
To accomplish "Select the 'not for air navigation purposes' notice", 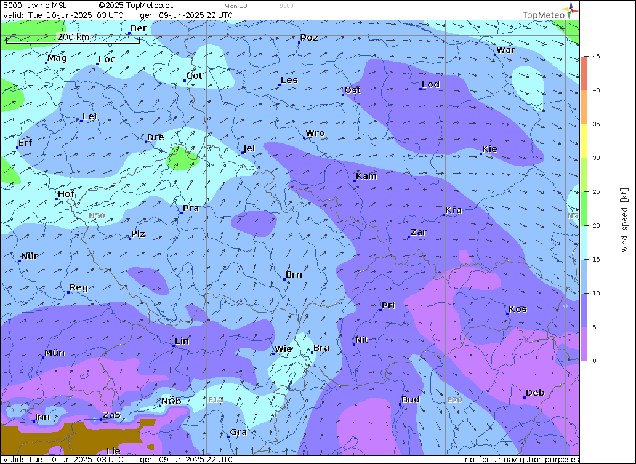I will [x=521, y=460].
